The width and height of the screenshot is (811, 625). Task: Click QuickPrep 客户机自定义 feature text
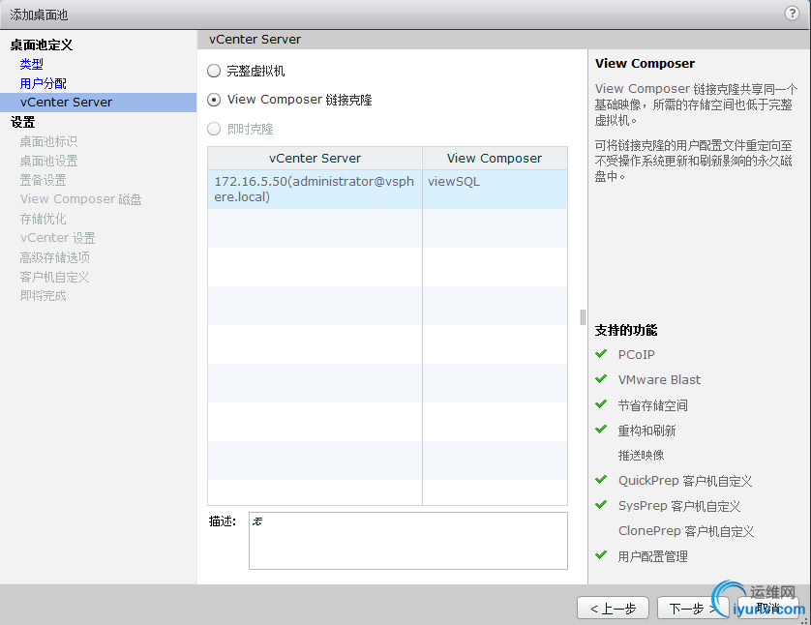(x=685, y=481)
